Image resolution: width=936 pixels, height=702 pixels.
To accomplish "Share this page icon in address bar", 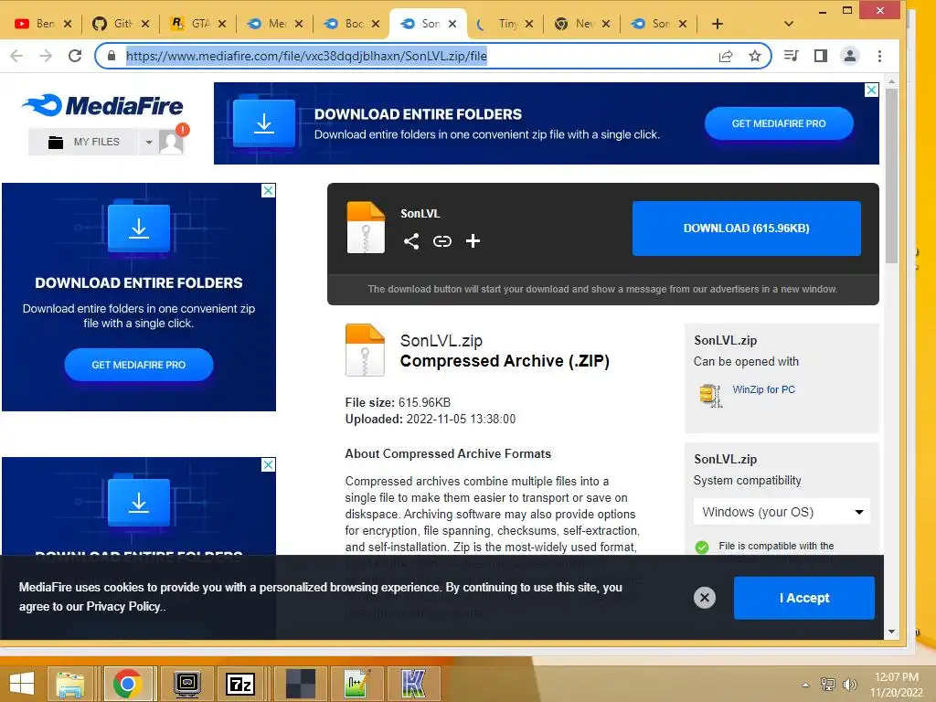I will 726,56.
